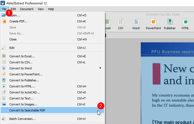The image size is (194, 124).
Task: Open the Help menu
Action: (x=51, y=9)
